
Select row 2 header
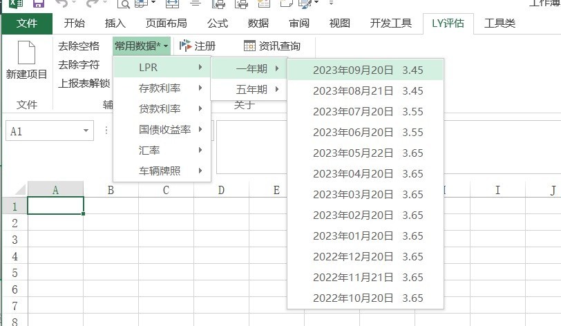pyautogui.click(x=15, y=222)
